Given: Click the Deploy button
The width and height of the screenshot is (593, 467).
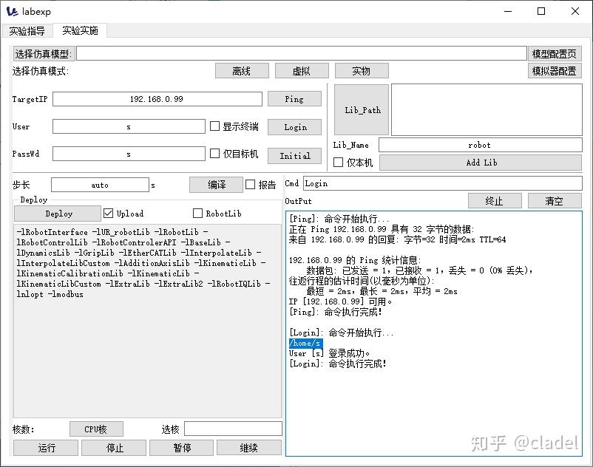Looking at the screenshot, I should pyautogui.click(x=57, y=214).
